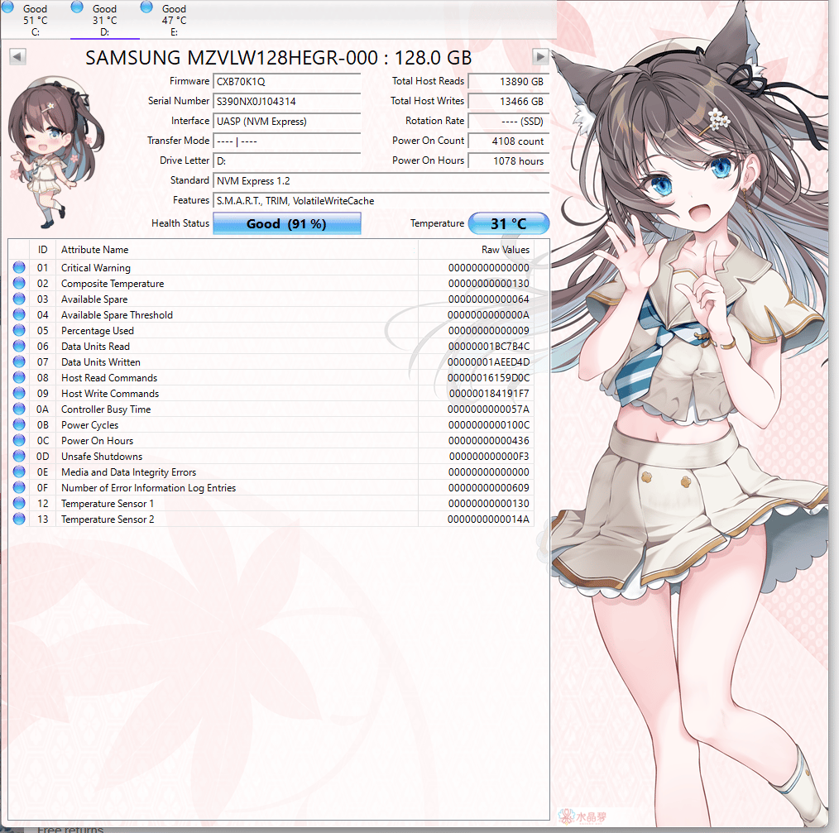Click the Attribute Name column header

click(x=237, y=250)
